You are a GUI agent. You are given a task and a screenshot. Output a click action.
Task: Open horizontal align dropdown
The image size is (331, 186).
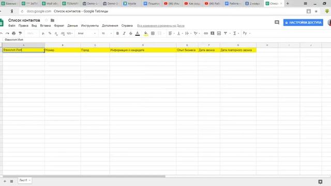pyautogui.click(x=171, y=33)
